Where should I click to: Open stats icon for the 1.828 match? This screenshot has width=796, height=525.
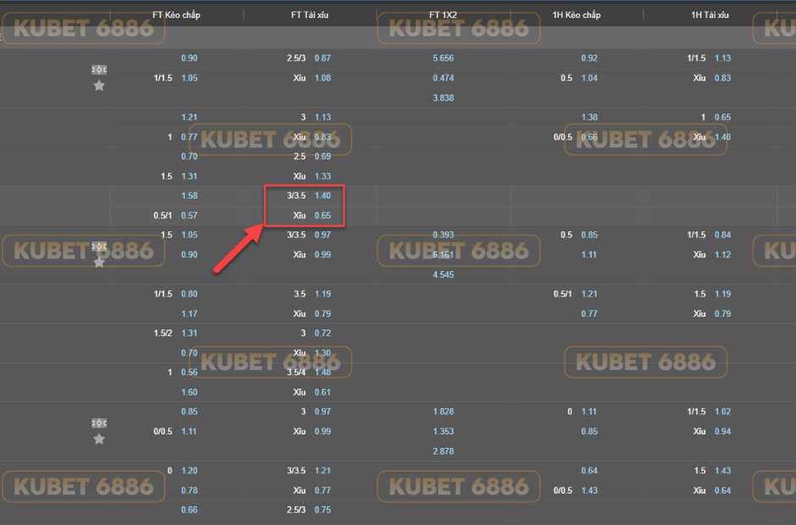[99, 423]
